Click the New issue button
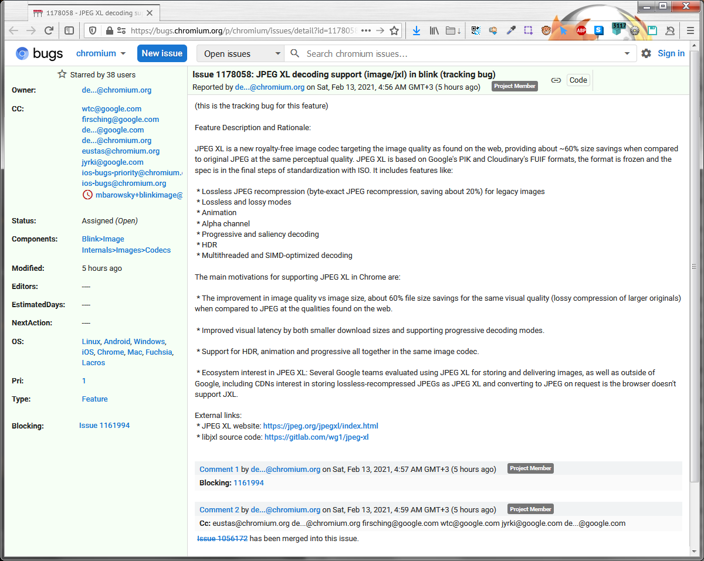The height and width of the screenshot is (561, 704). [x=162, y=53]
